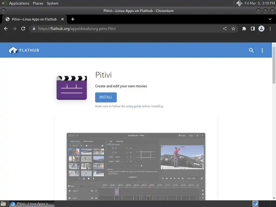The image size is (276, 207).
Task: Open the extensions puzzle icon
Action: (x=244, y=29)
